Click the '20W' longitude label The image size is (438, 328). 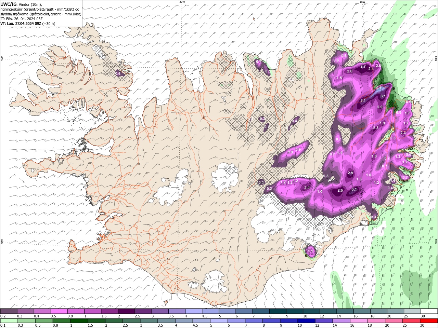pos(182,2)
